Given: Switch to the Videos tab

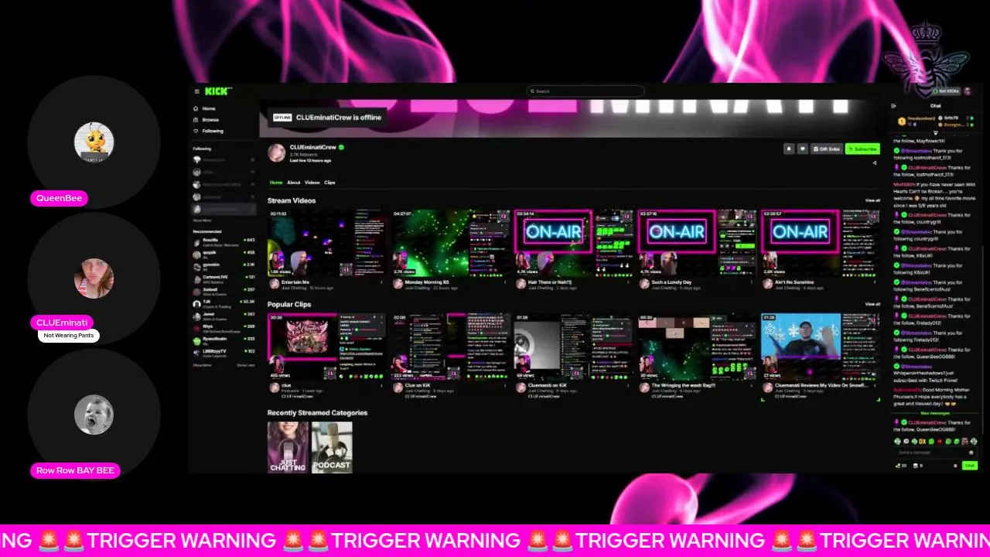Looking at the screenshot, I should tap(312, 183).
